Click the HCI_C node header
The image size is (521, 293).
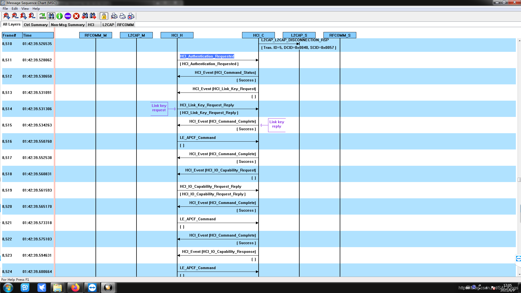258,35
